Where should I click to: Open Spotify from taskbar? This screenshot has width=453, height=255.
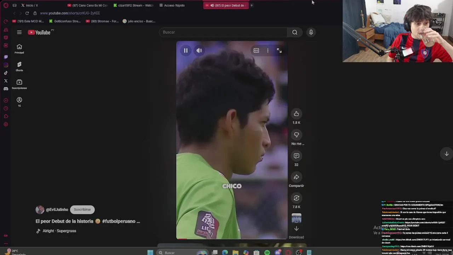tap(267, 253)
